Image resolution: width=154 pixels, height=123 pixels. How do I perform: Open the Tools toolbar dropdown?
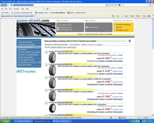(144, 16)
